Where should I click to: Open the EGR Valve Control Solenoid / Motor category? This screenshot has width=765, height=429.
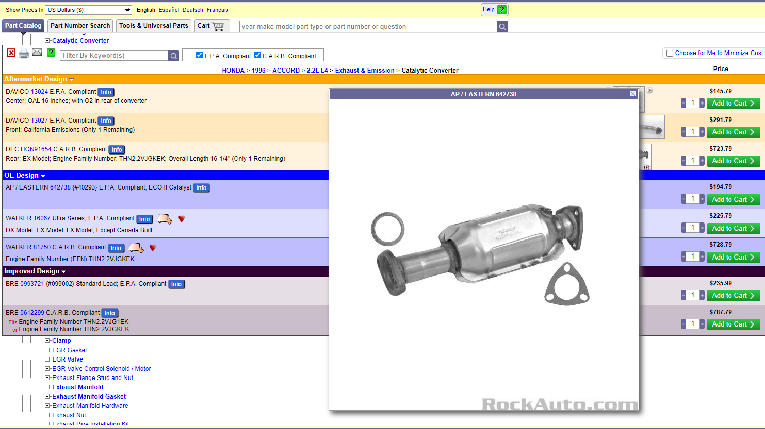pyautogui.click(x=102, y=369)
